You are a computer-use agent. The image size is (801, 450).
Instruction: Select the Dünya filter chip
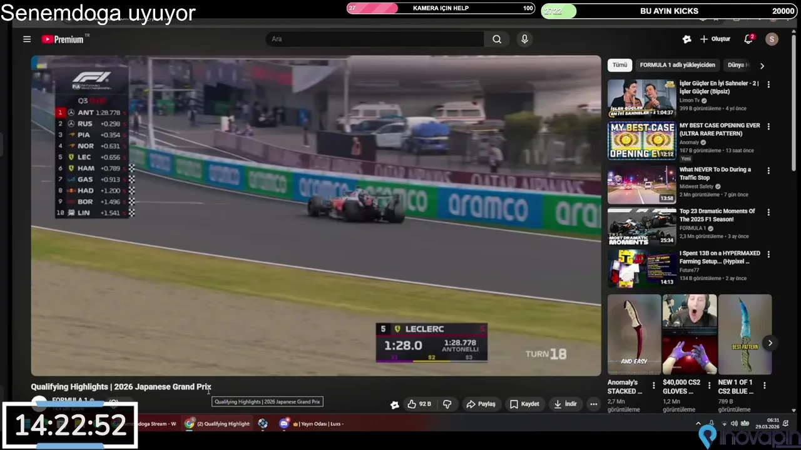pyautogui.click(x=738, y=65)
